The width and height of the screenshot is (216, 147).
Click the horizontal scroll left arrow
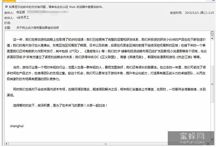coord(6,144)
